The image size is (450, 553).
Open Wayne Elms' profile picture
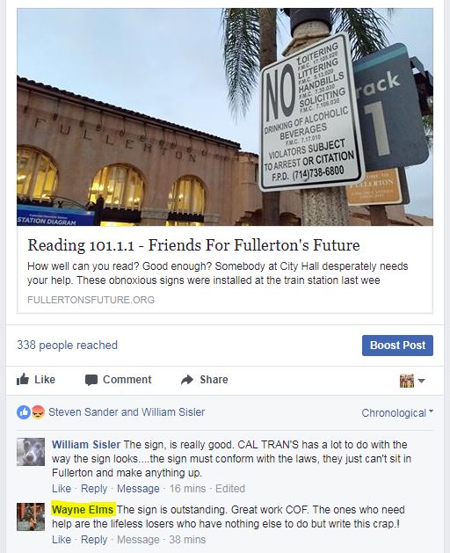click(31, 517)
